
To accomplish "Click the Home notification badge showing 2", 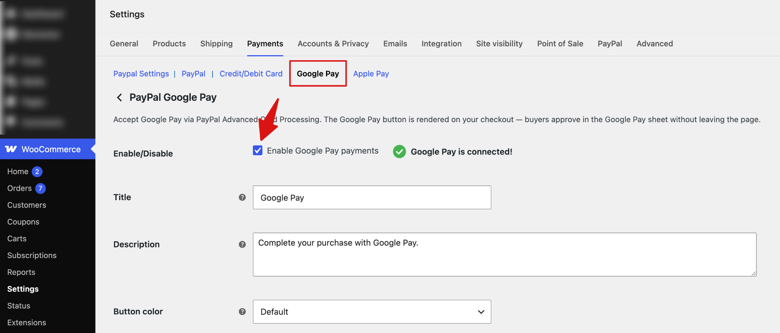I will (x=37, y=172).
